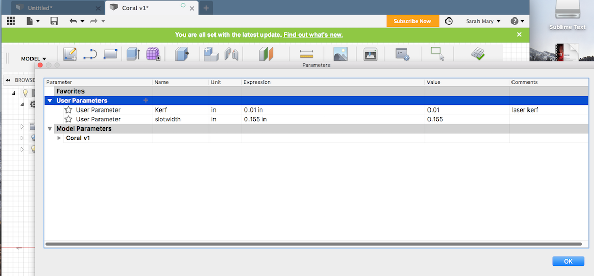Expand the Coral v1 model parameters

59,138
